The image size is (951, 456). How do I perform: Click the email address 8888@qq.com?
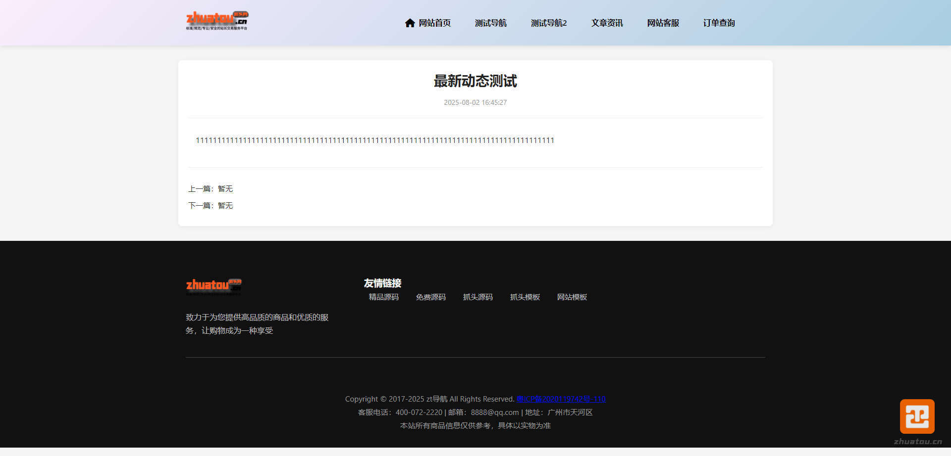tap(494, 412)
